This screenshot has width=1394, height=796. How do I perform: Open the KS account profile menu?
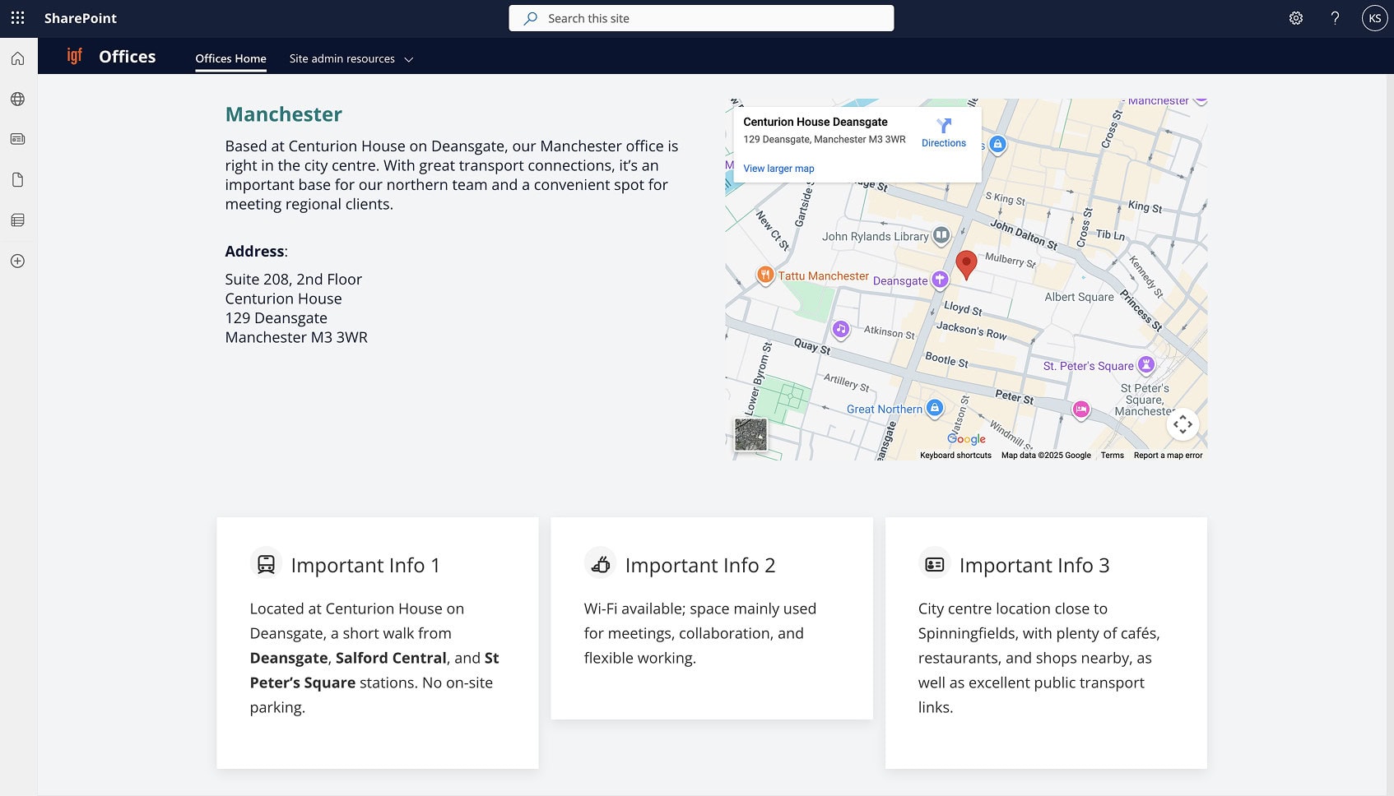click(x=1374, y=18)
